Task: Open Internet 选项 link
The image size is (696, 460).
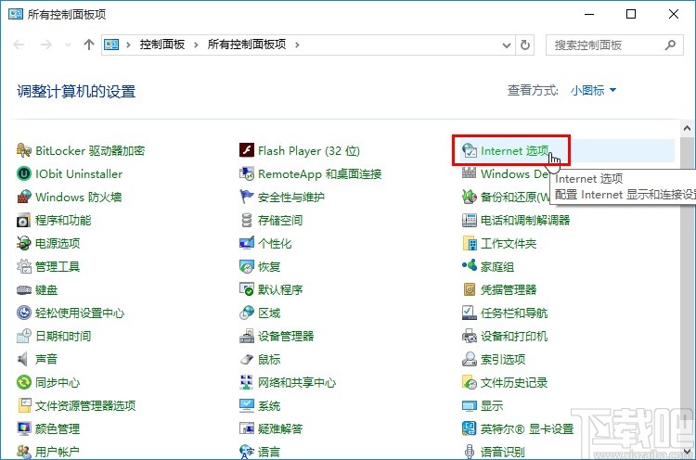Action: pos(514,151)
